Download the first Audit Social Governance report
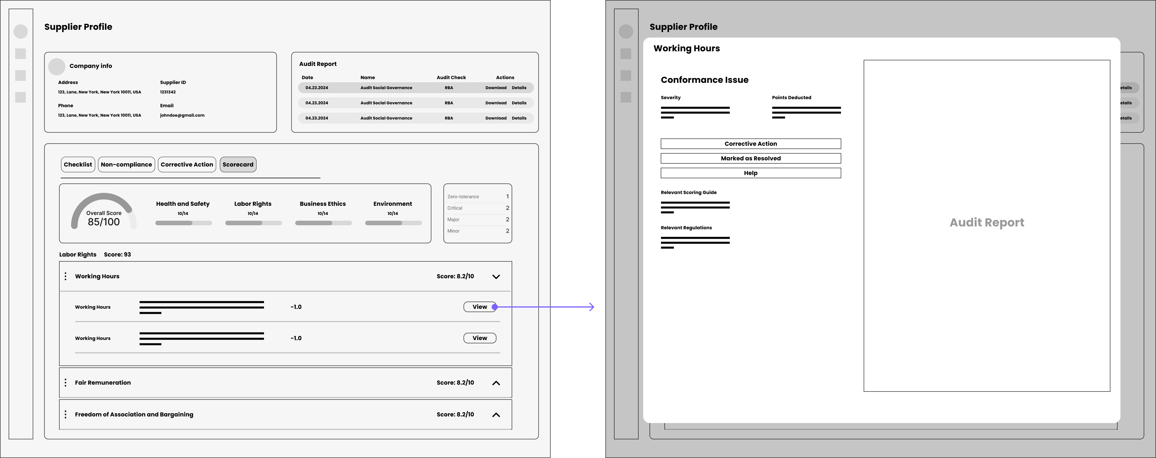Screen dimensions: 1156x458 pos(495,88)
